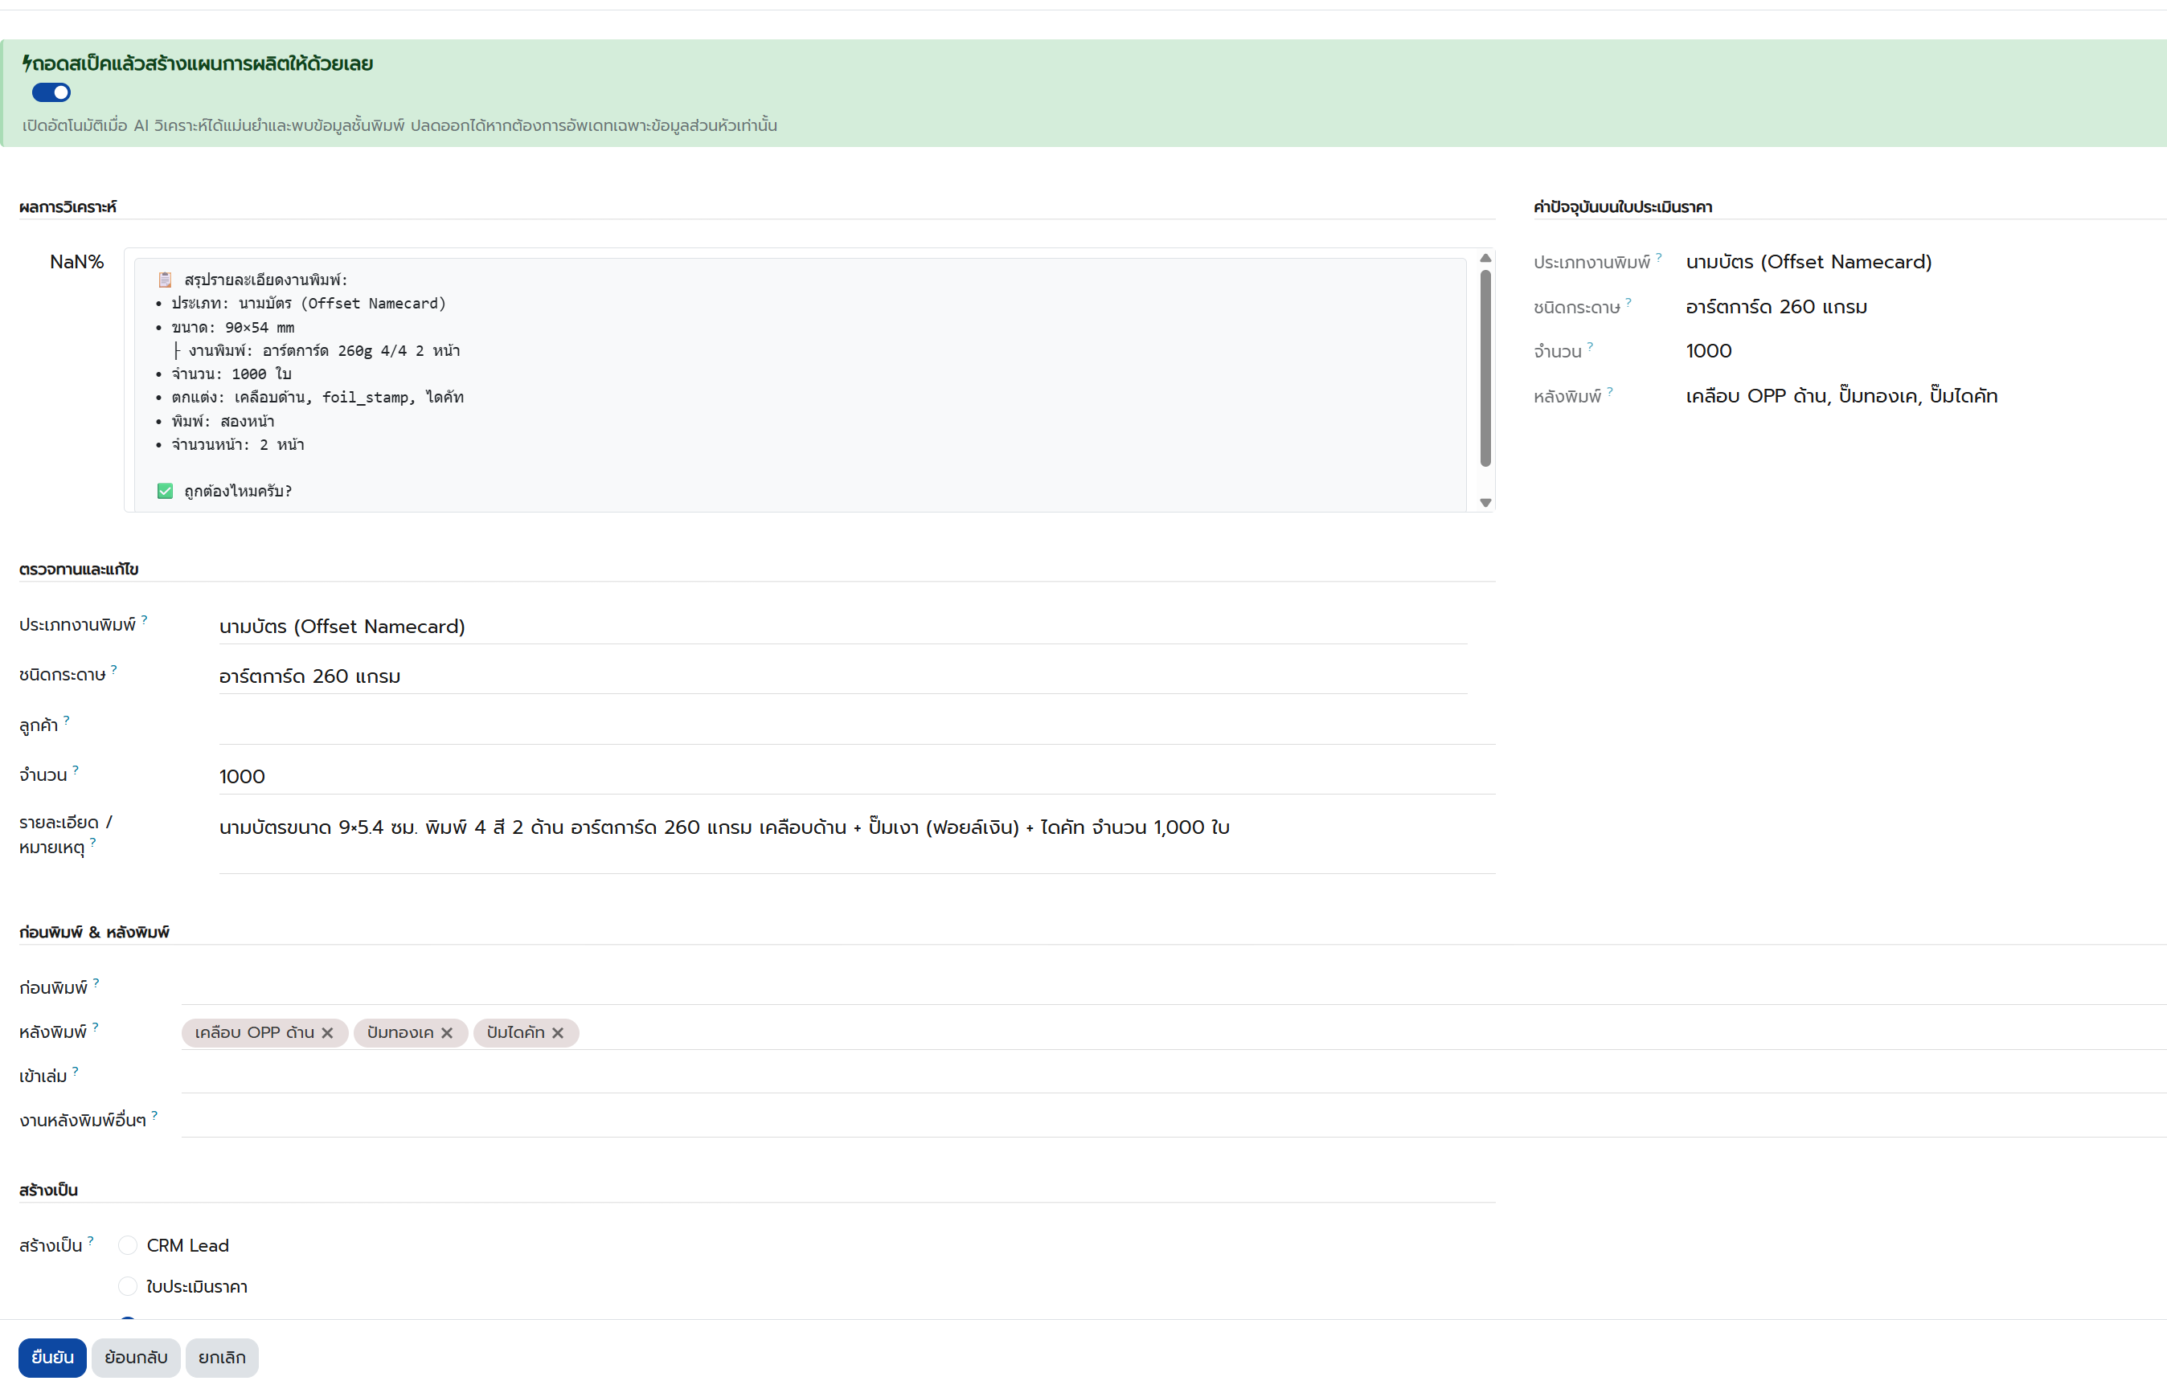Click help icon next to ชนิดกระดาษ in review section
Screen dimensions: 2167x1389
pos(113,669)
